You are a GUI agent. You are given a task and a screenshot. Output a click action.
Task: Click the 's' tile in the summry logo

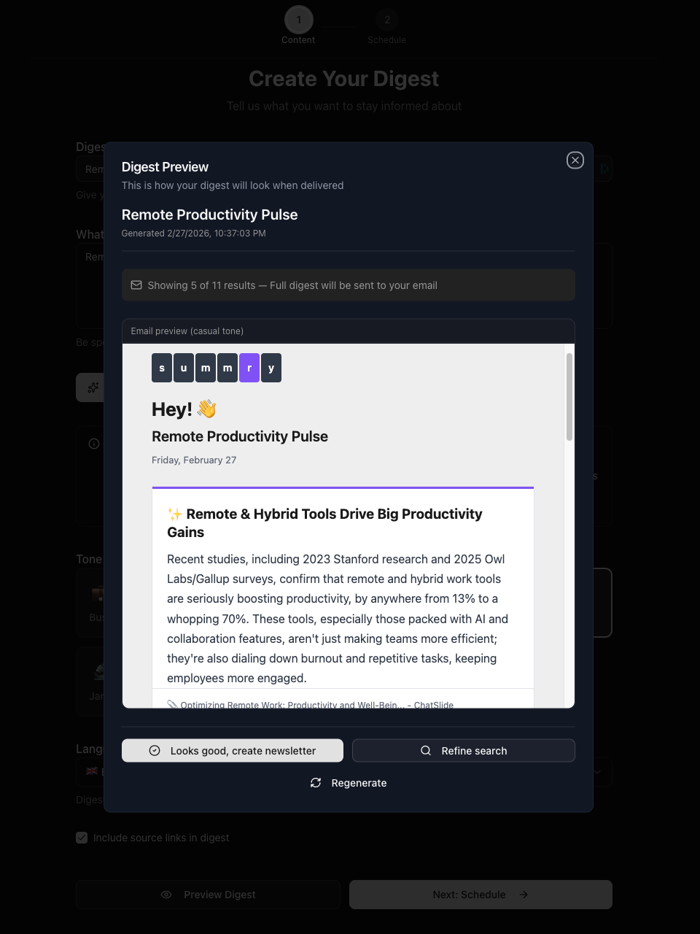pyautogui.click(x=162, y=368)
